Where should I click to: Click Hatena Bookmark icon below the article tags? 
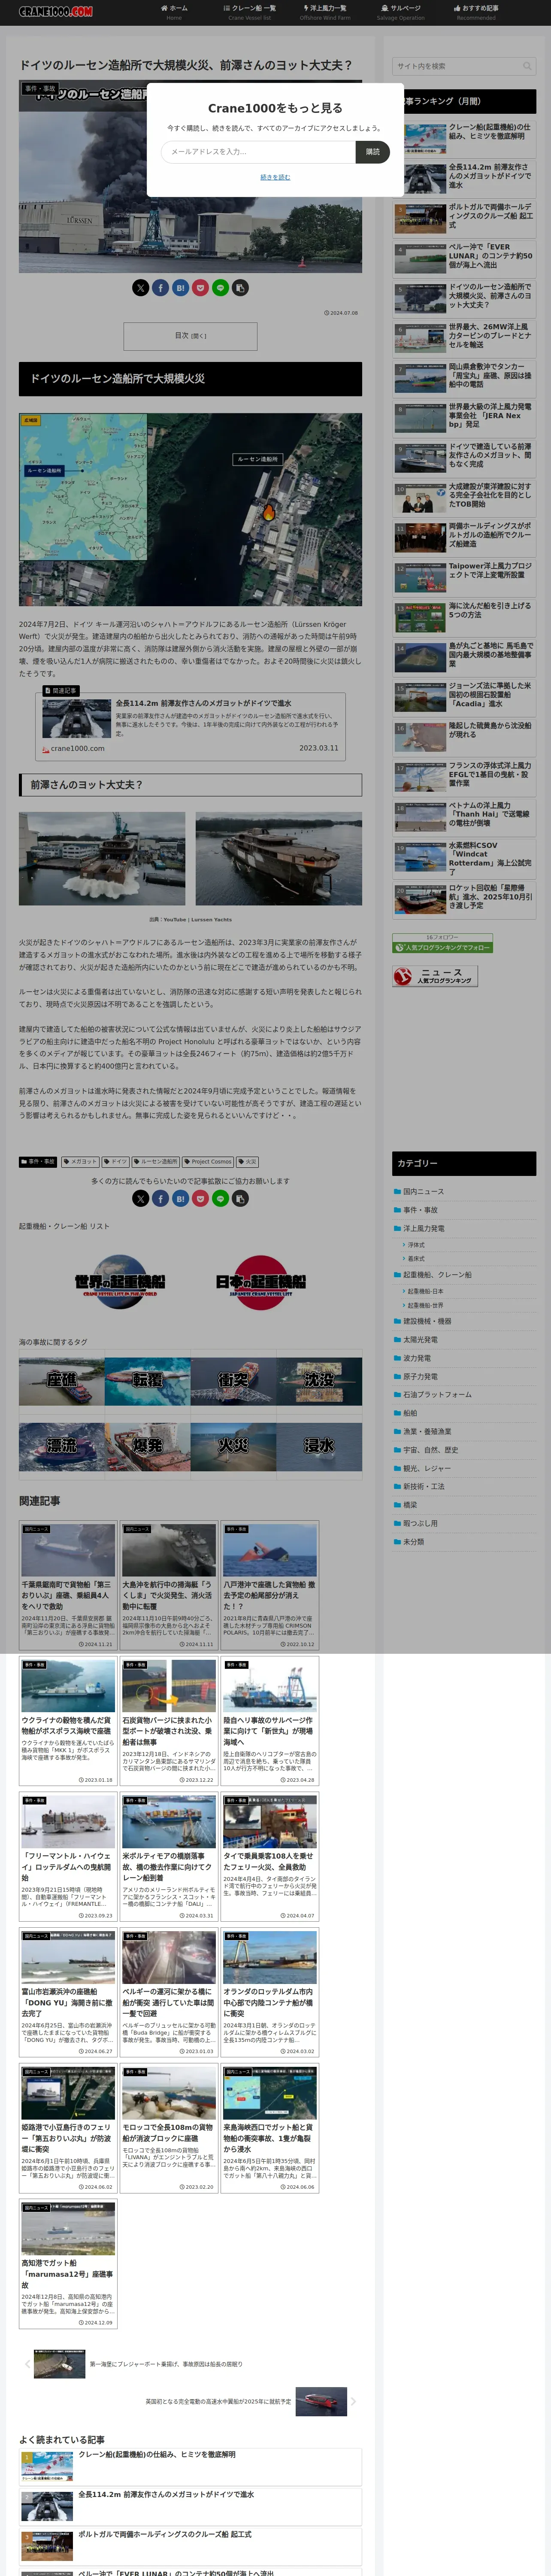point(180,1198)
